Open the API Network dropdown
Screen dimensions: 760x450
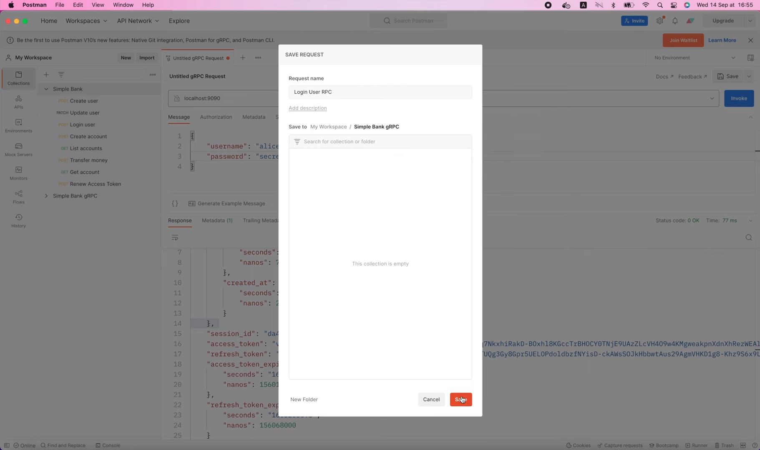tap(138, 21)
